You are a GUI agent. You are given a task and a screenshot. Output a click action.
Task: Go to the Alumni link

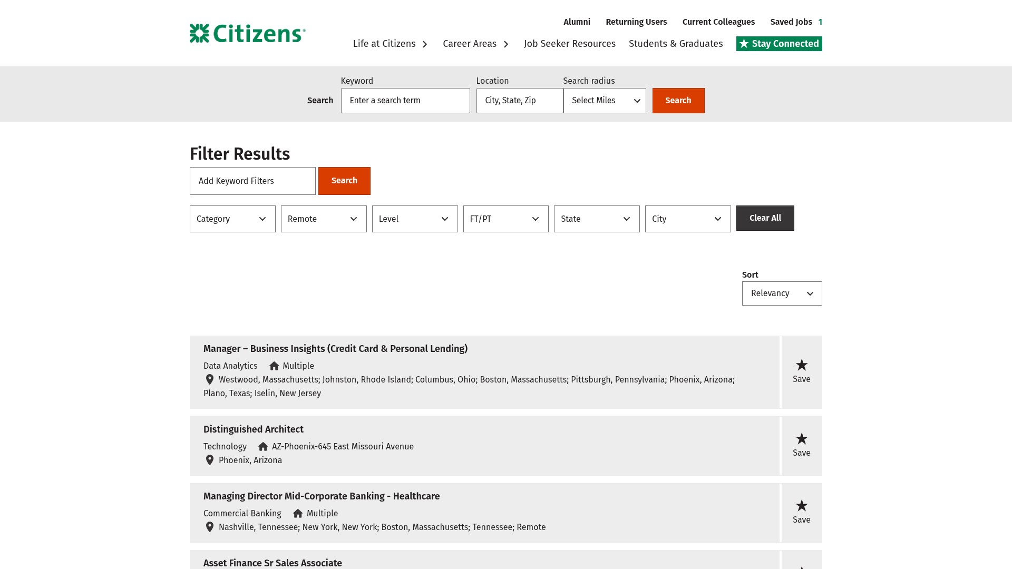[577, 22]
